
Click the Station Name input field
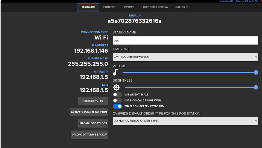185,40
